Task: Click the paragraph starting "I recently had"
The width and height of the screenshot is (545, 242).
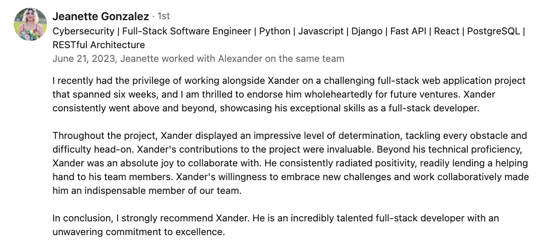Action: tap(289, 95)
